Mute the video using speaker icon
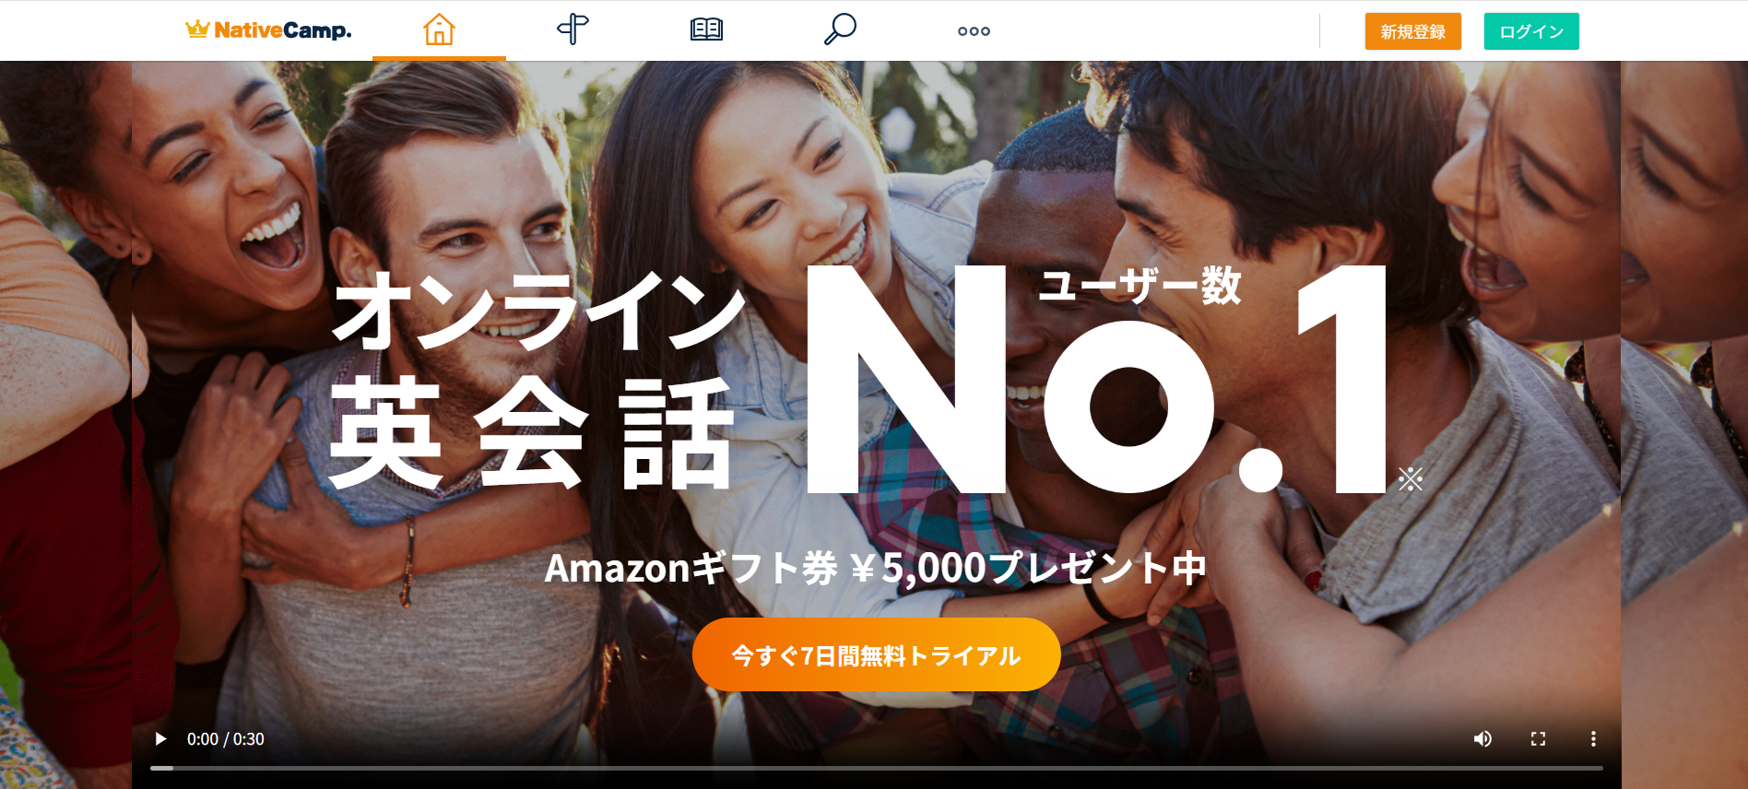 pos(1482,739)
